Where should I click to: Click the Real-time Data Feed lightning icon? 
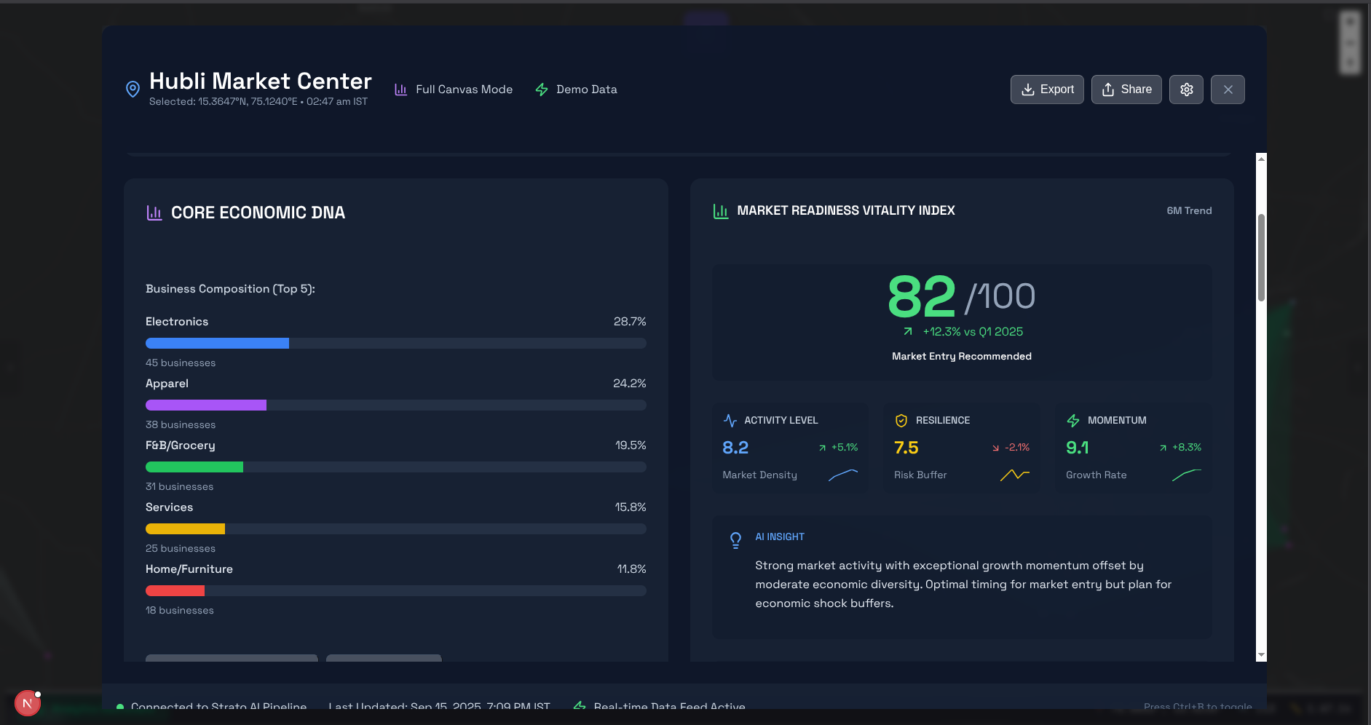pos(580,705)
